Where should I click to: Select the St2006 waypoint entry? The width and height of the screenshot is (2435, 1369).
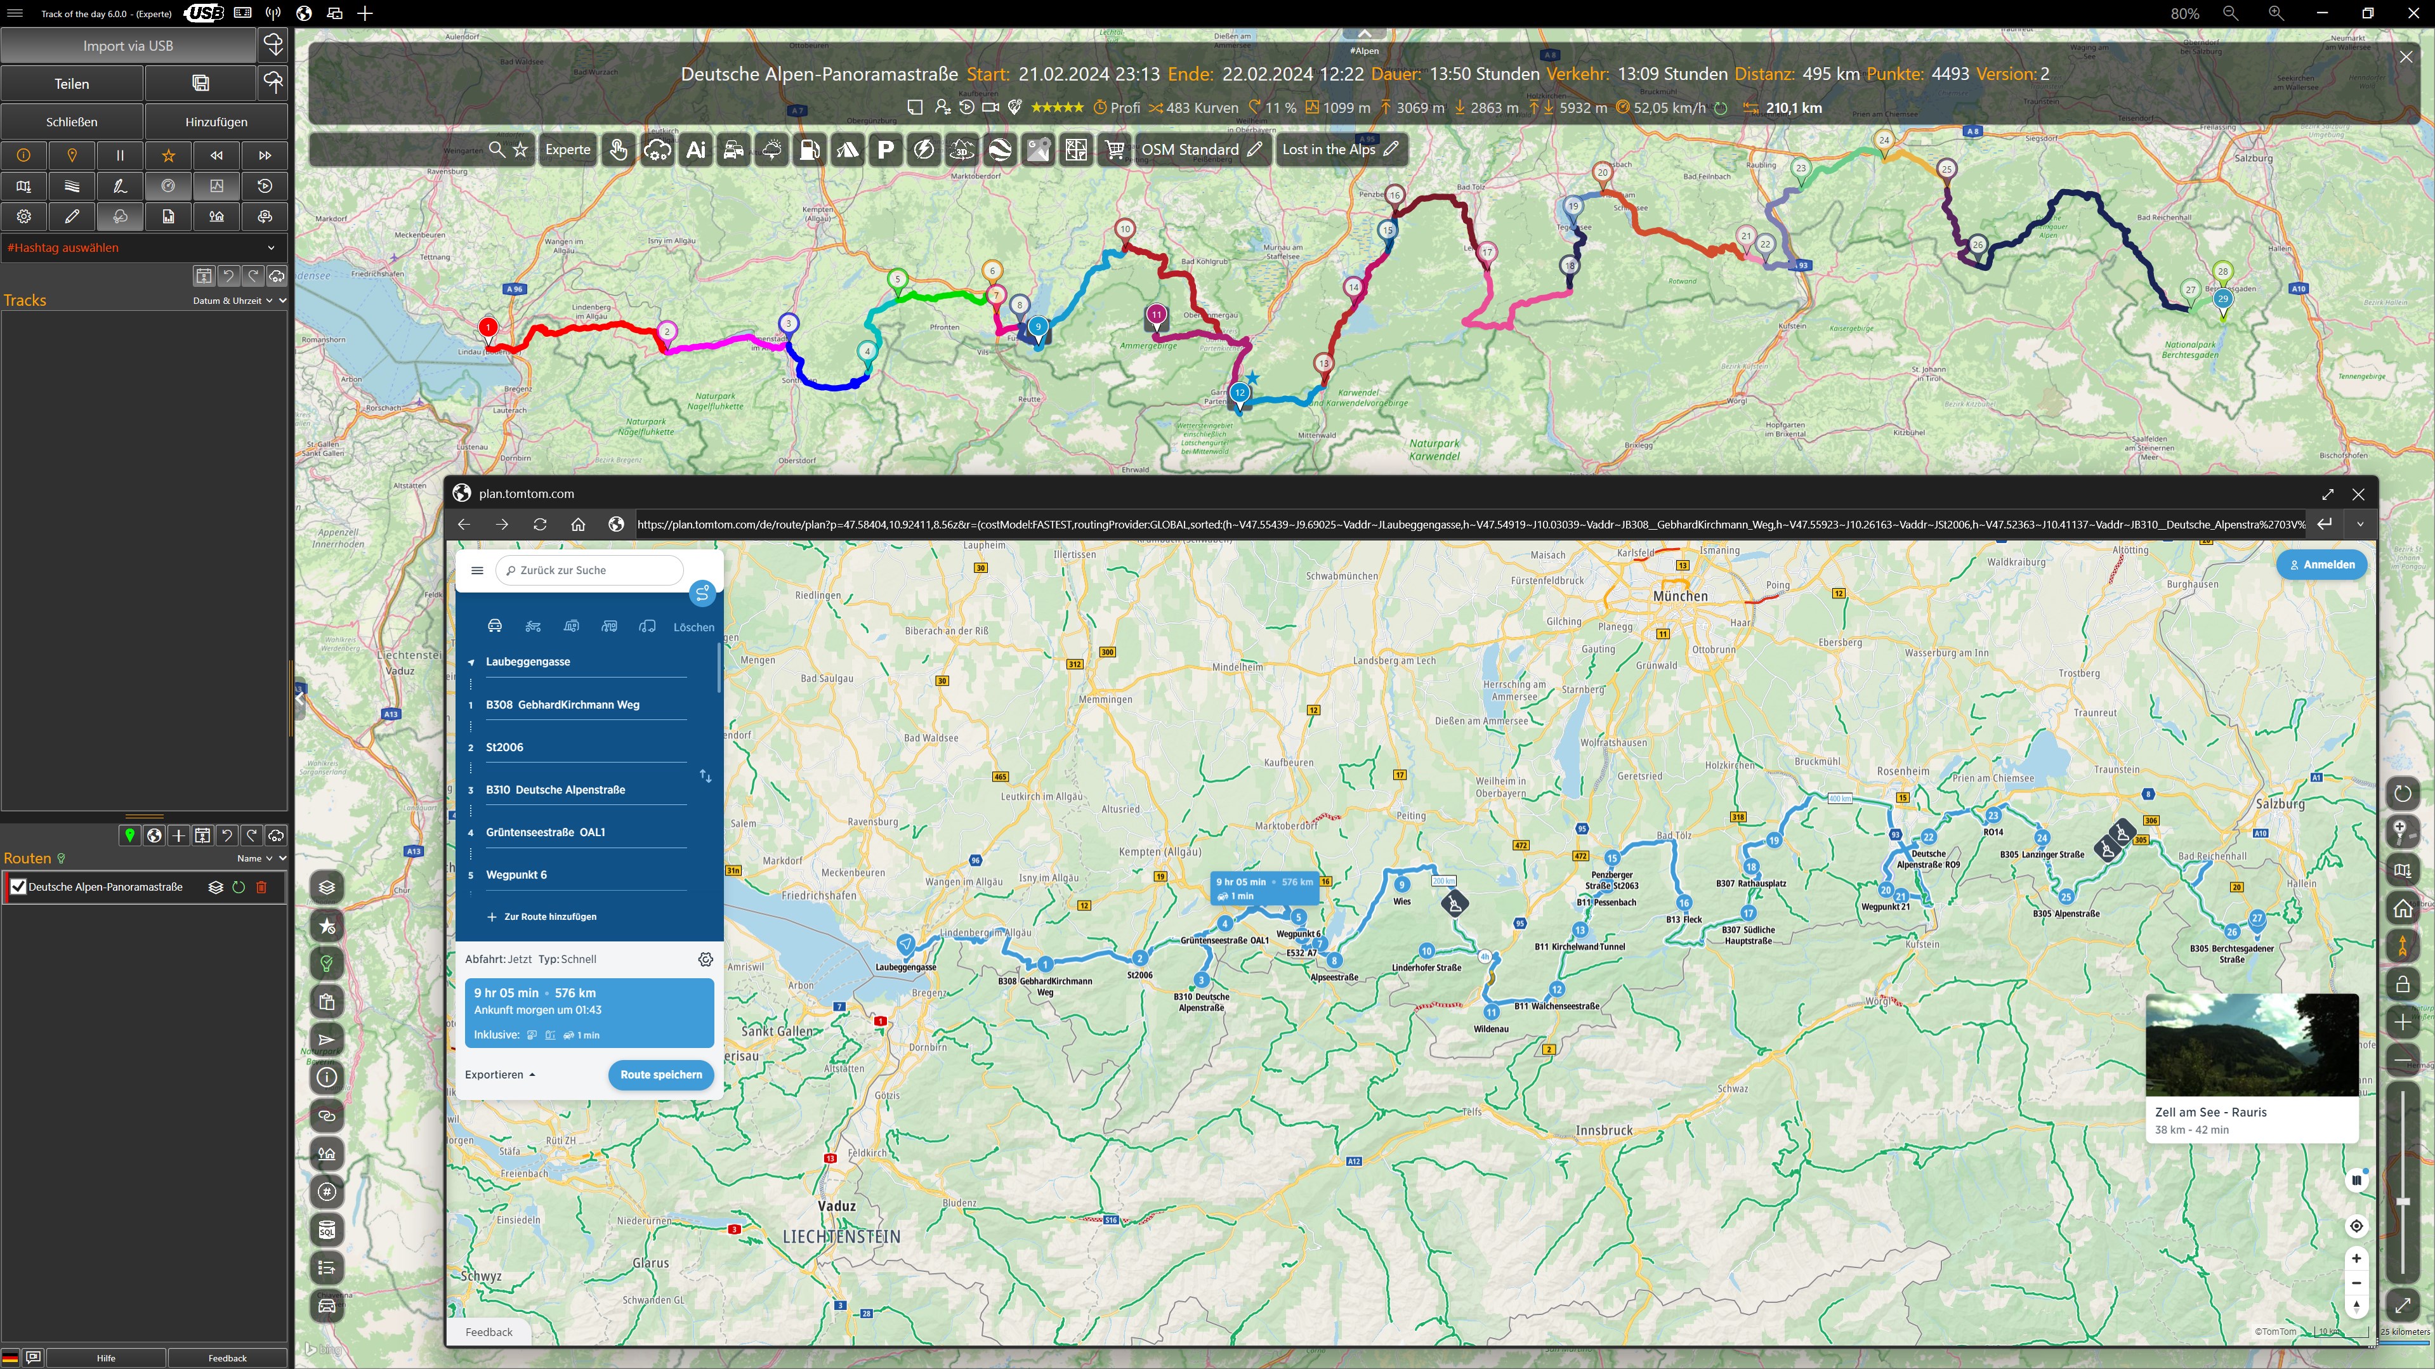[x=505, y=747]
